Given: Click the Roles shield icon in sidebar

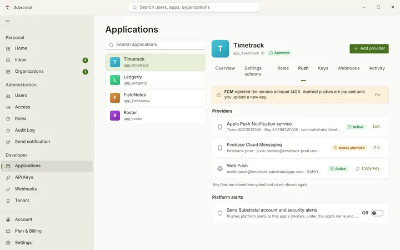Looking at the screenshot, I should click(8, 119).
